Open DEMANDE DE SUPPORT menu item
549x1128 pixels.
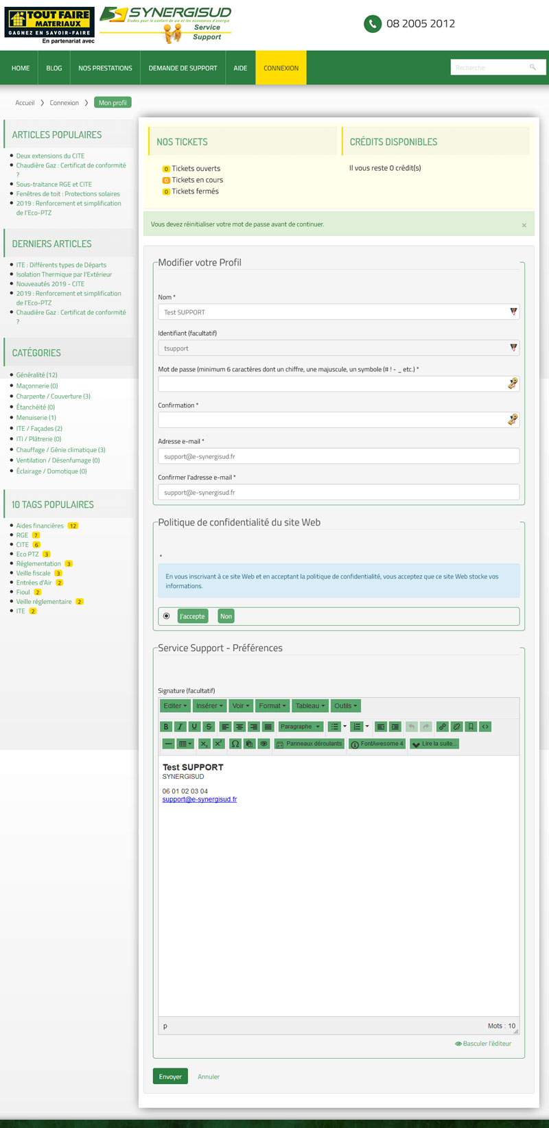coord(183,68)
